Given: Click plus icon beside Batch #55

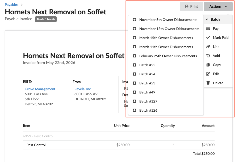Looking at the screenshot, I should pyautogui.click(x=134, y=65).
